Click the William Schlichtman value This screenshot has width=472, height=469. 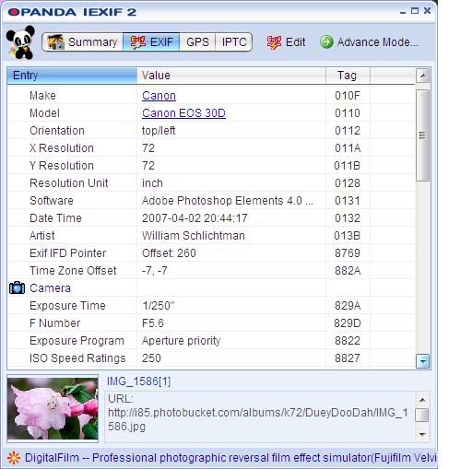(x=194, y=236)
